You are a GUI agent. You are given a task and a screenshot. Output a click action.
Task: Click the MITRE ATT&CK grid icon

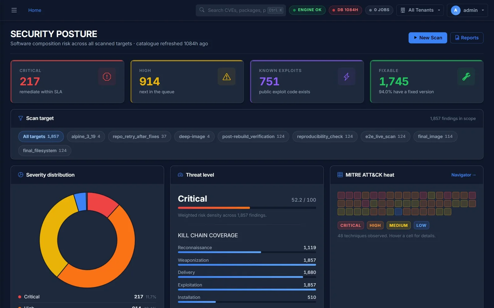click(x=340, y=175)
